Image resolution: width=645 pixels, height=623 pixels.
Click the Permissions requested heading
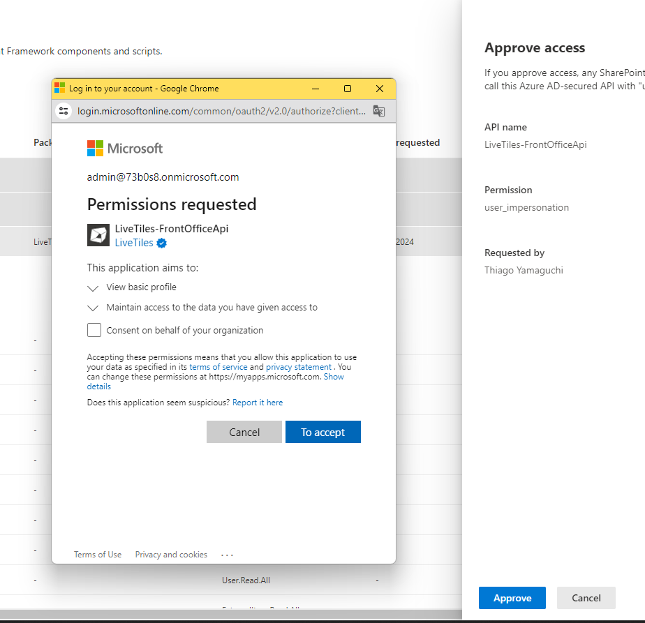pos(172,204)
